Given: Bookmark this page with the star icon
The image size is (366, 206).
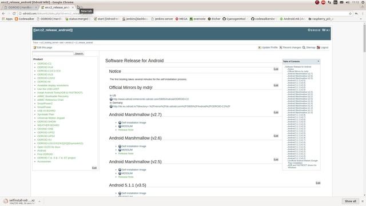Looking at the screenshot, I should click(x=350, y=14).
